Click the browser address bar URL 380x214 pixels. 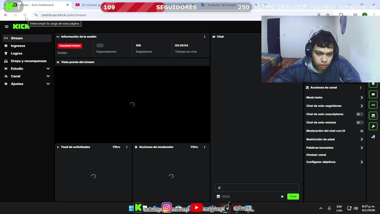click(x=64, y=15)
